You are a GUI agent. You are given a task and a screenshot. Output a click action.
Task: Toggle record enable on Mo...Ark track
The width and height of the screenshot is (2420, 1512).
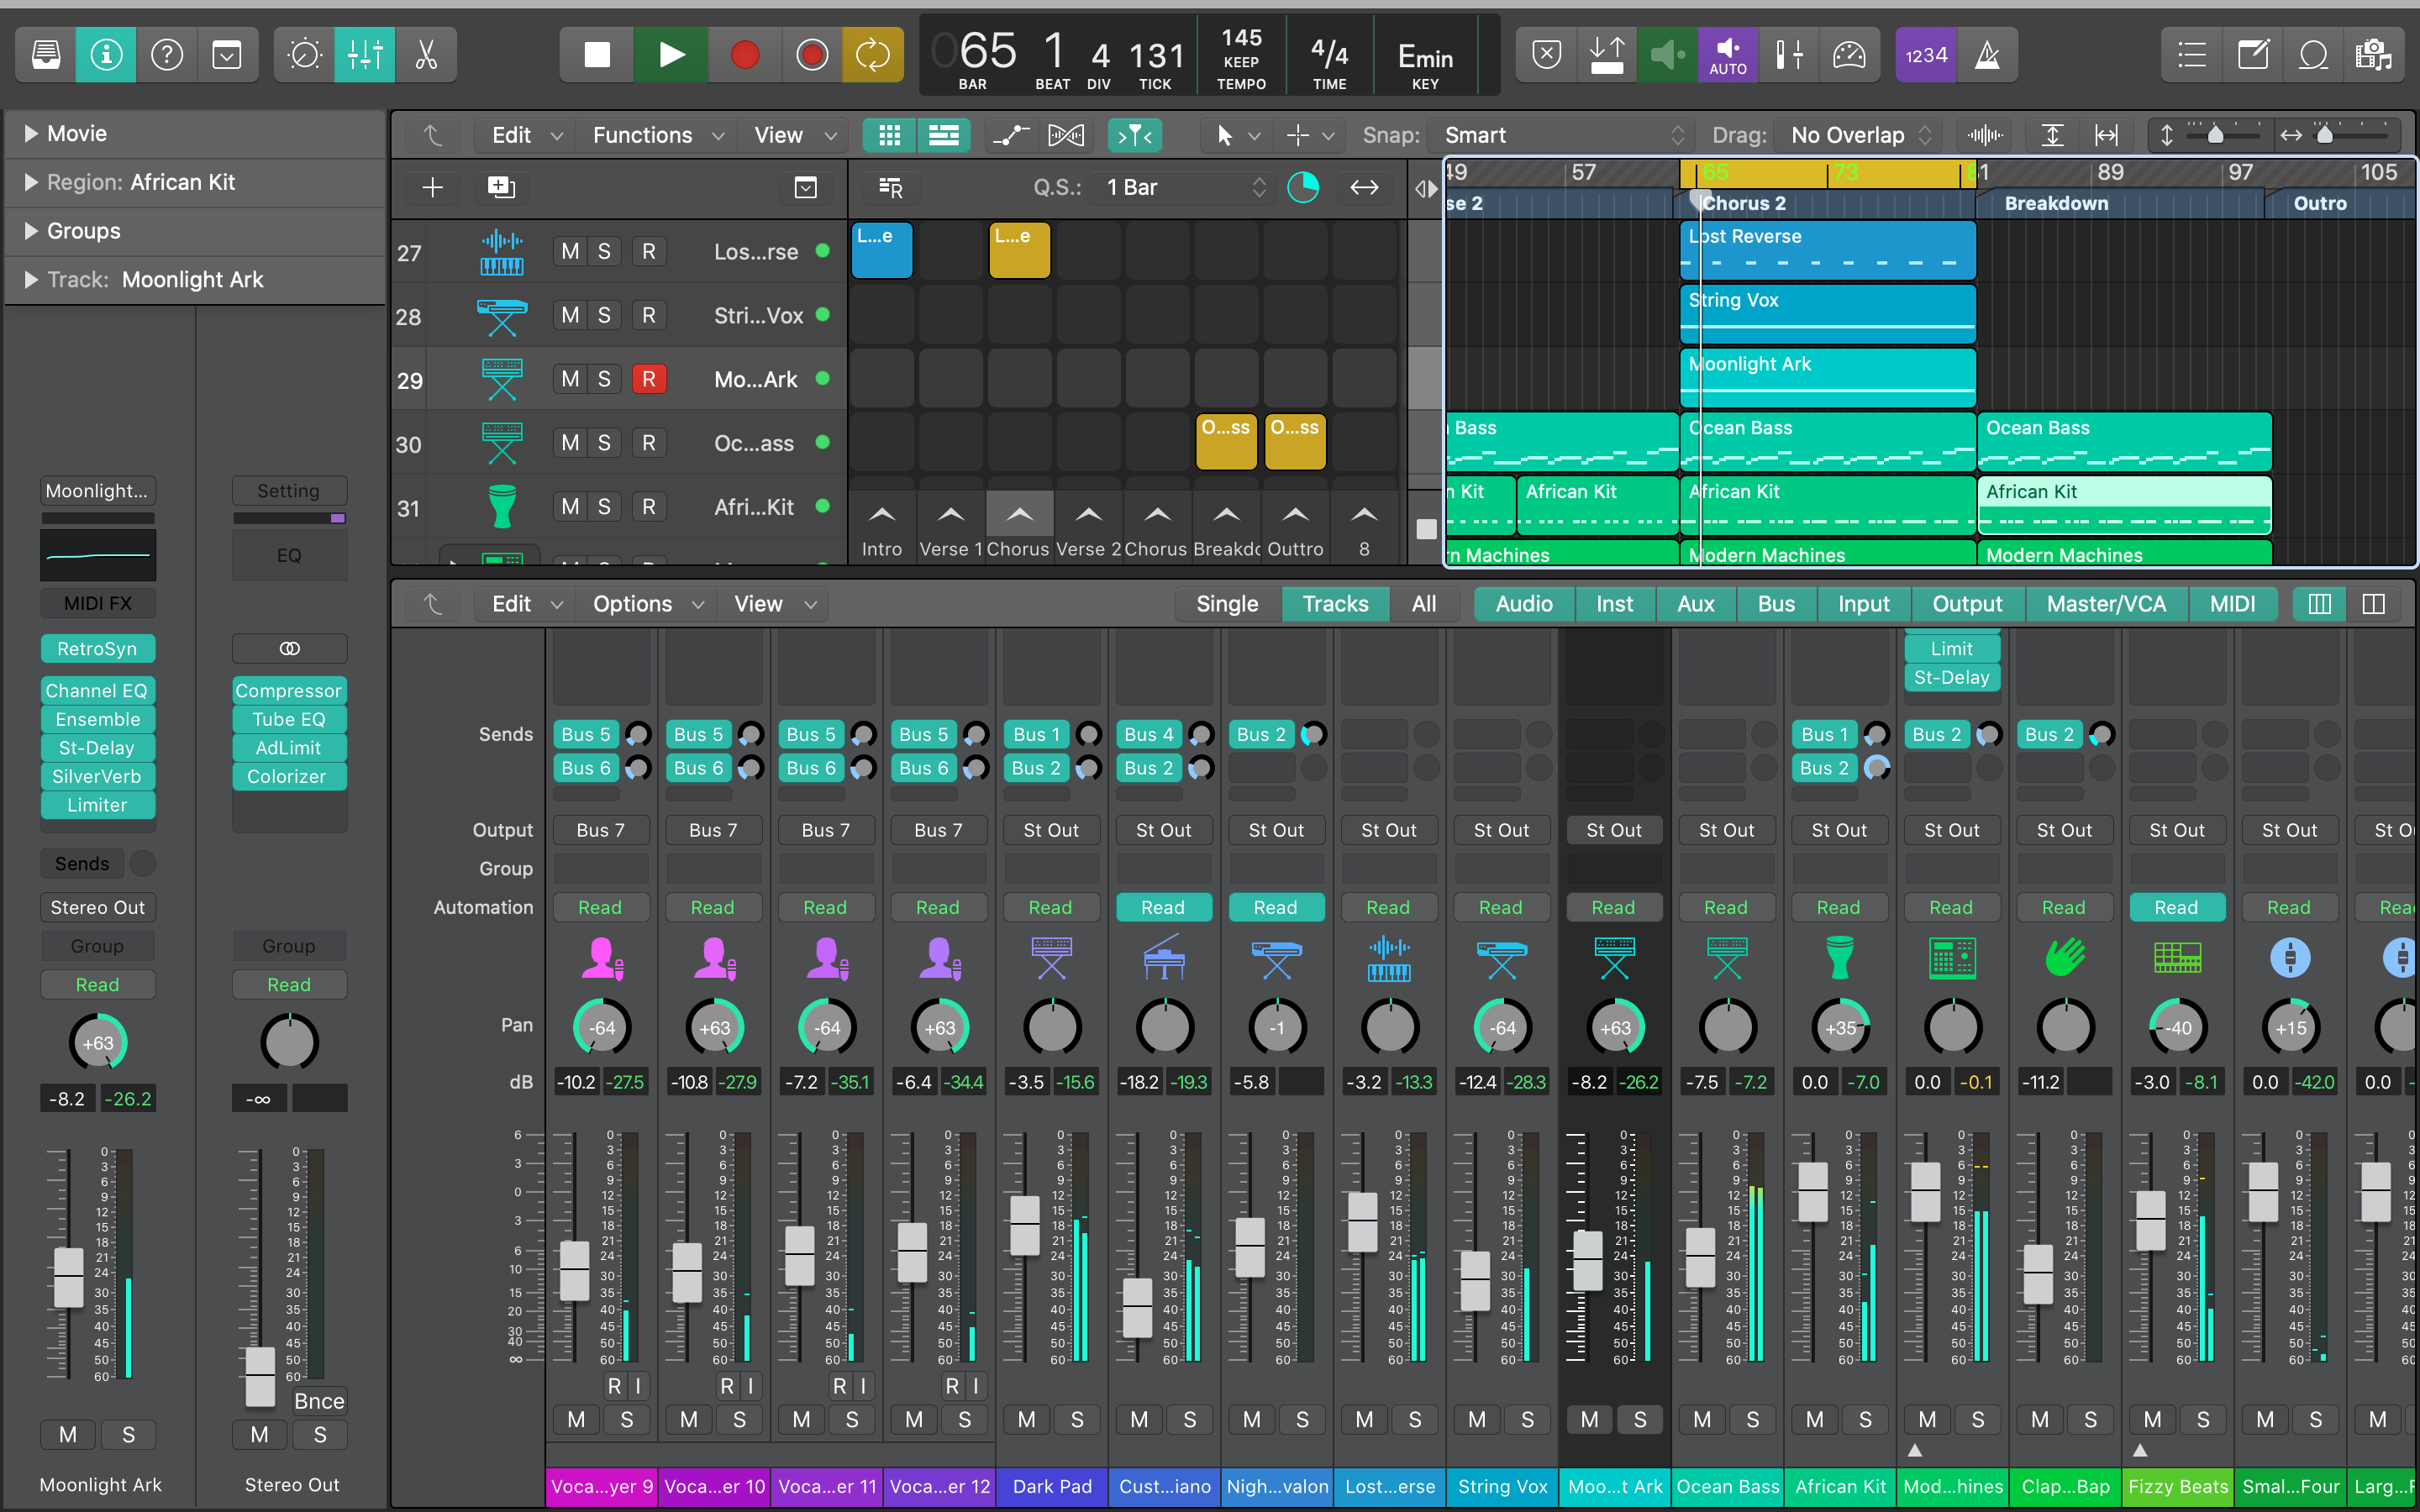(x=649, y=380)
